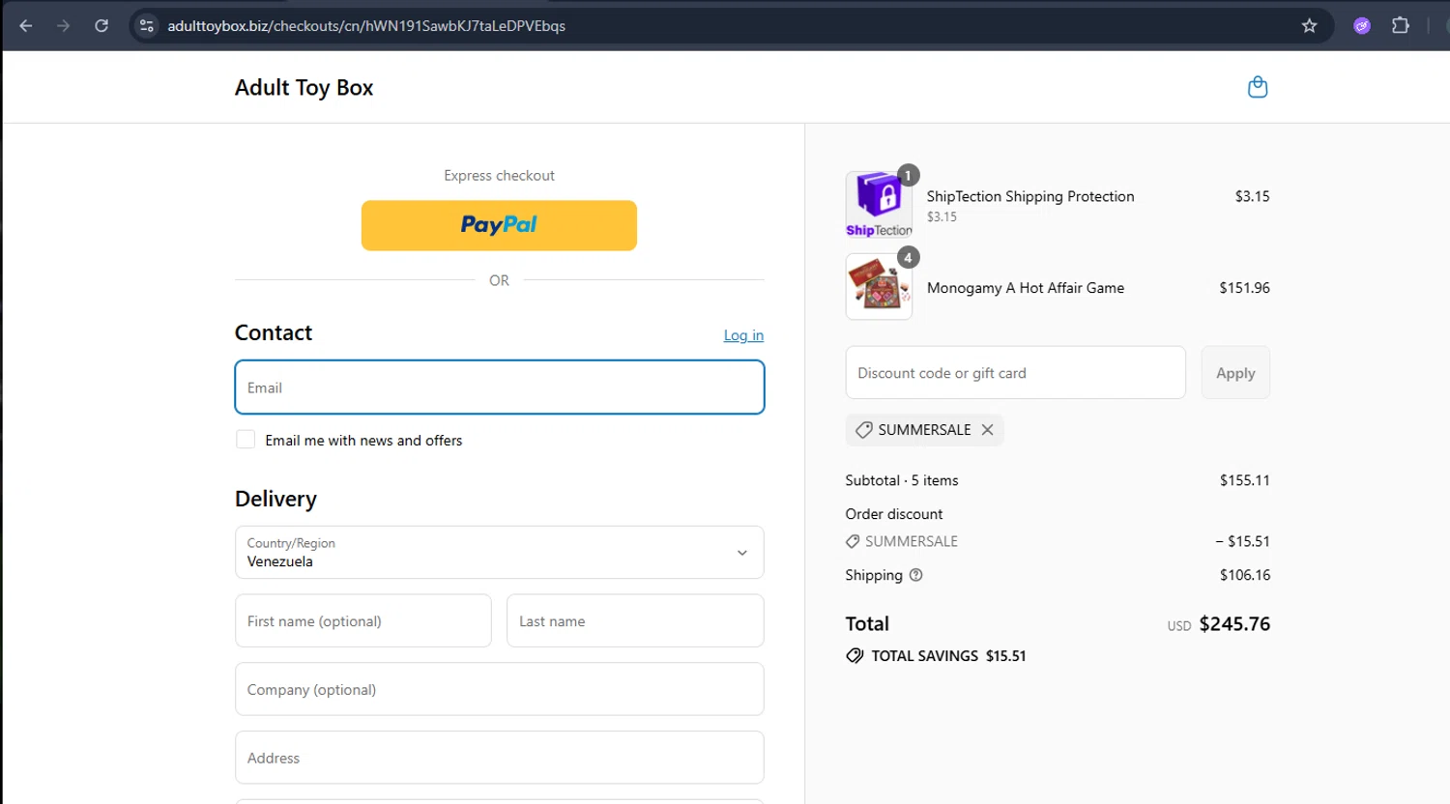1450x804 pixels.
Task: Select the Delivery section heading
Action: coord(275,499)
